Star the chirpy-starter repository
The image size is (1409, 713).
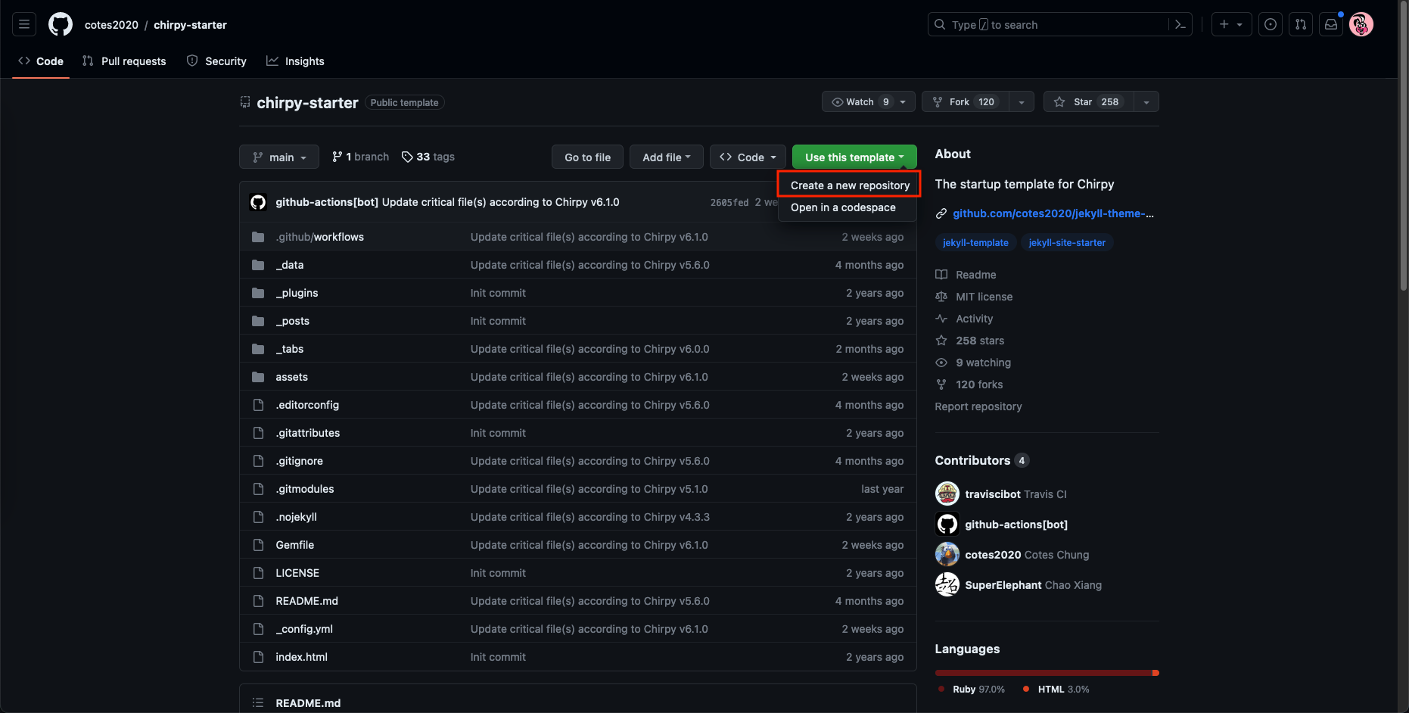pyautogui.click(x=1088, y=102)
